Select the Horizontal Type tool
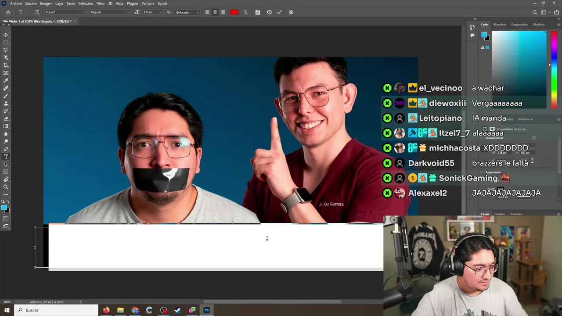 click(6, 157)
